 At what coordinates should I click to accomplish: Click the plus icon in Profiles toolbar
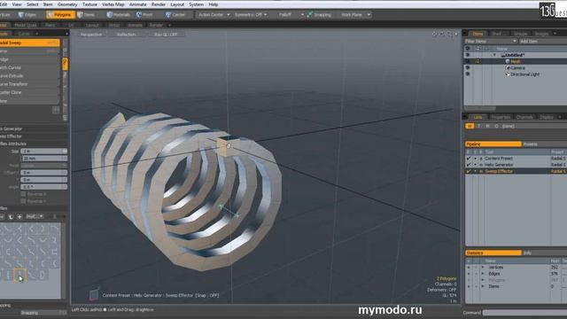point(19,216)
